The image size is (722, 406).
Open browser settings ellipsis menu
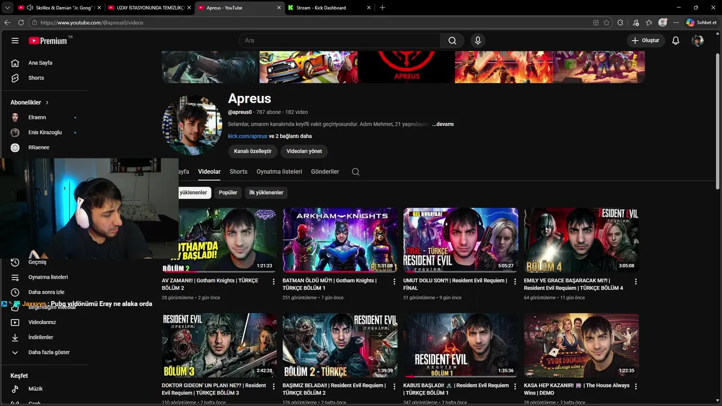676,23
